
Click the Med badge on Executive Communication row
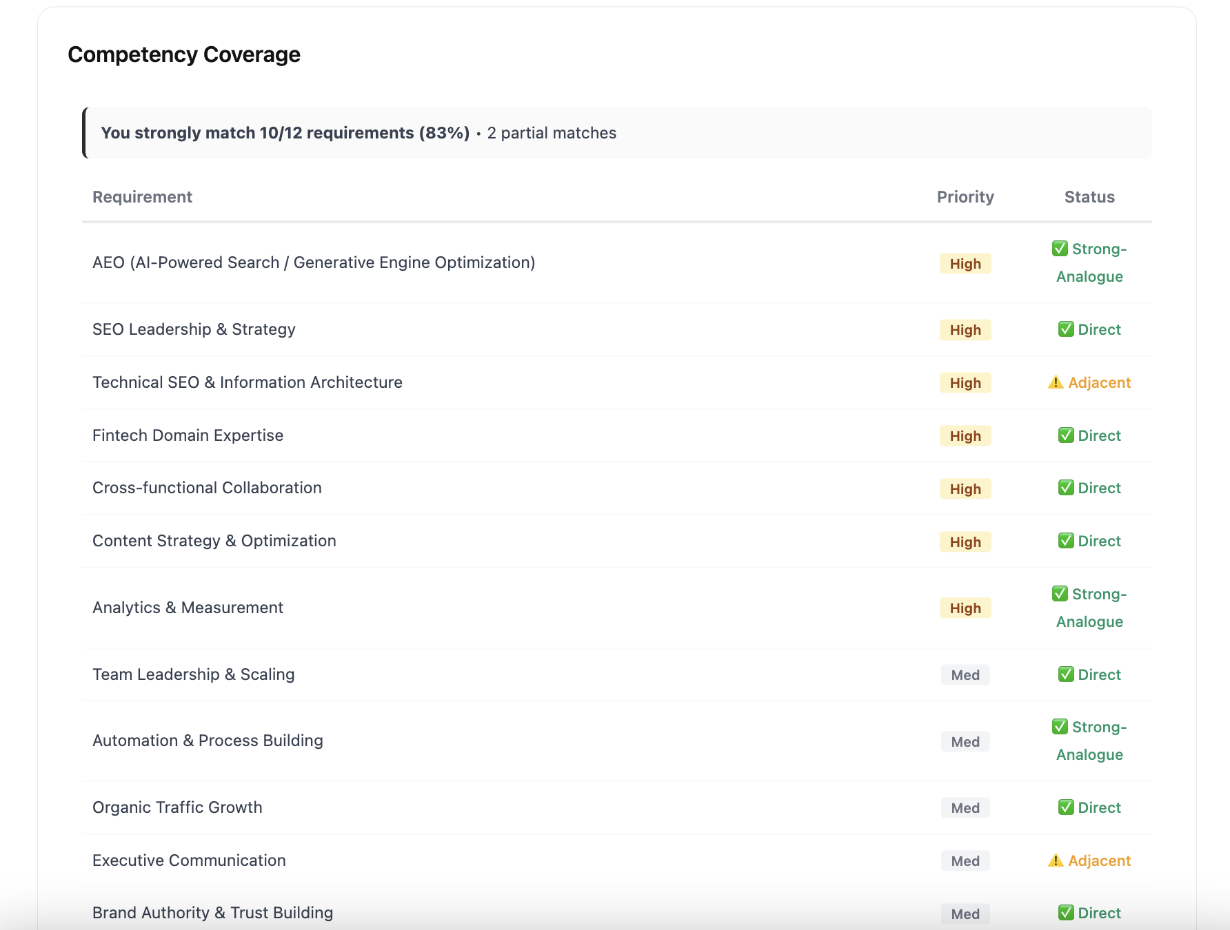(965, 860)
